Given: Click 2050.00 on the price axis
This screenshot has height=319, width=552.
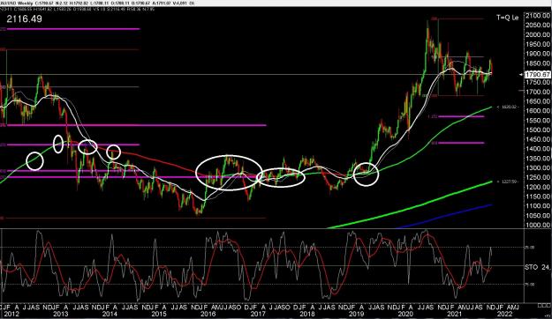Looking at the screenshot, I should coord(538,26).
